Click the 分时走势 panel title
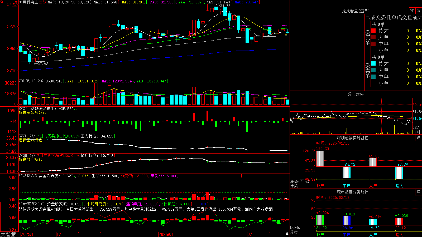This screenshot has width=422, height=237. [356, 94]
